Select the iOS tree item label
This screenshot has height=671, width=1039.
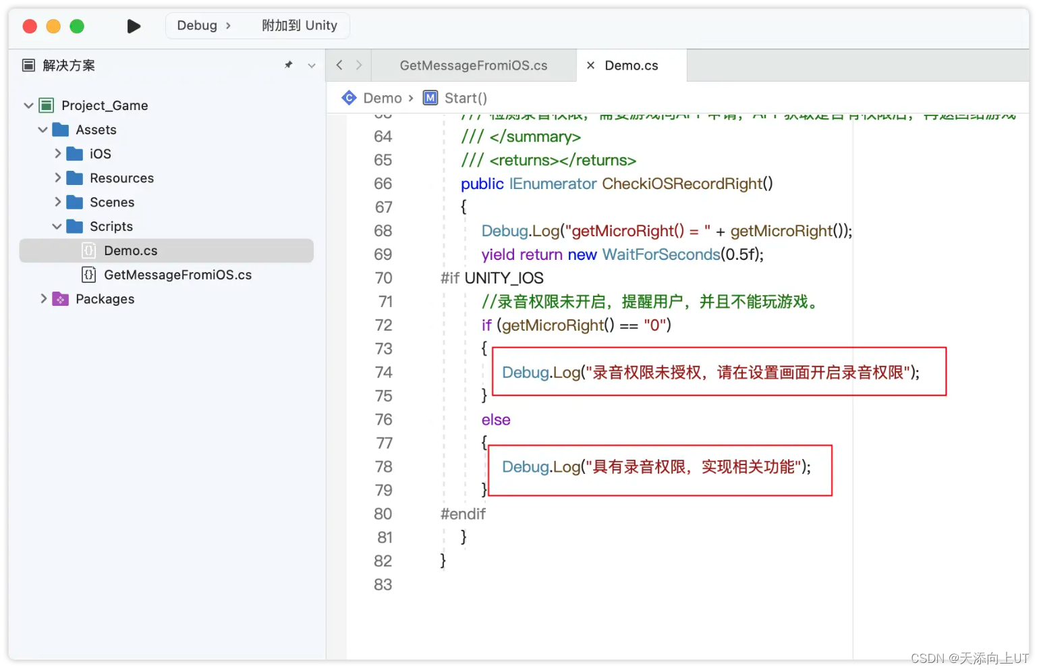[x=101, y=154]
